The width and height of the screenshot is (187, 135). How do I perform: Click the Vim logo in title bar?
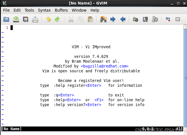point(5,3)
